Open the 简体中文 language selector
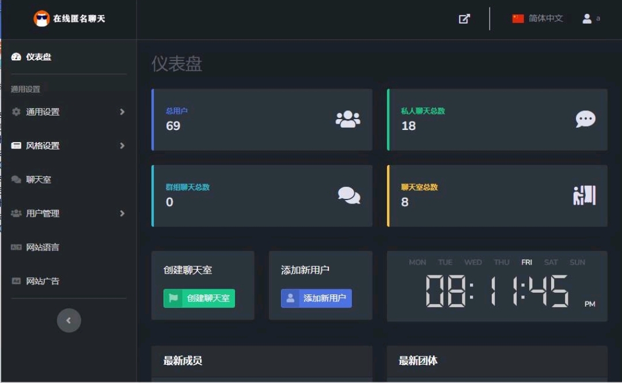The height and width of the screenshot is (383, 622). point(545,18)
